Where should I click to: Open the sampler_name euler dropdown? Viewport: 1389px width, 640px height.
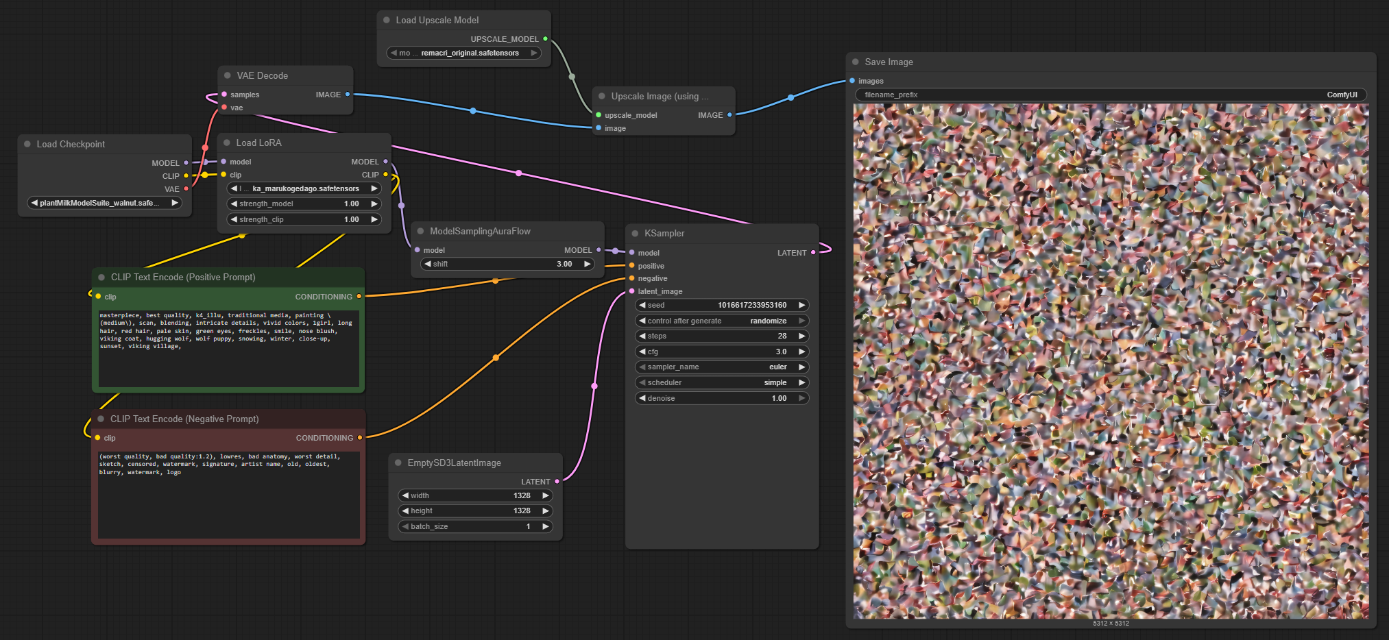click(721, 367)
